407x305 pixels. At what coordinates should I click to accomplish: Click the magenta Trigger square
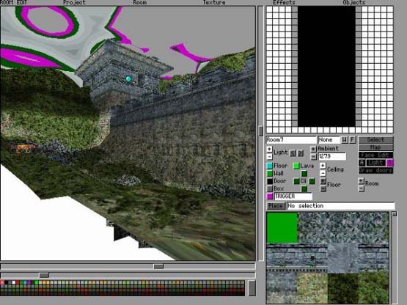pos(270,196)
